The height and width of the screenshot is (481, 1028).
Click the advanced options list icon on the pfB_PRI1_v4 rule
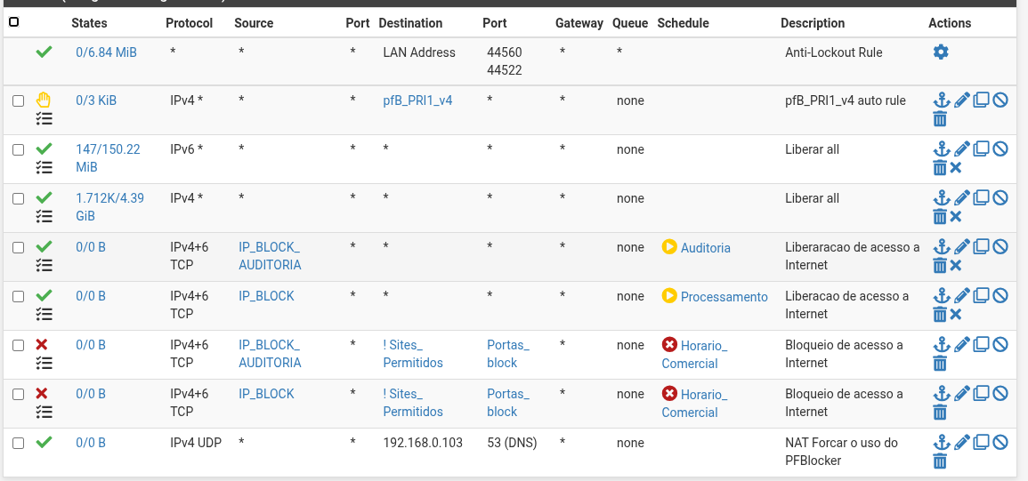(44, 118)
